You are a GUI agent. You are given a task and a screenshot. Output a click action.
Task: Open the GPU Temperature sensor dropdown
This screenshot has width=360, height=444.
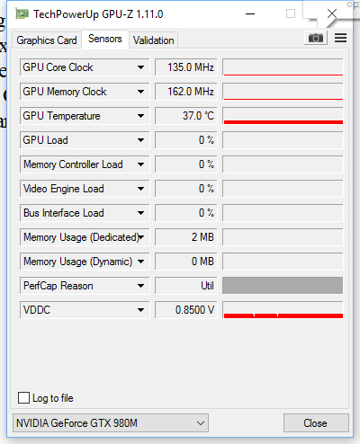click(x=140, y=116)
